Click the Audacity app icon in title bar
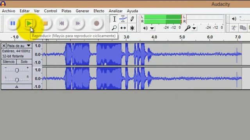This screenshot has height=140, width=250. click(3, 4)
